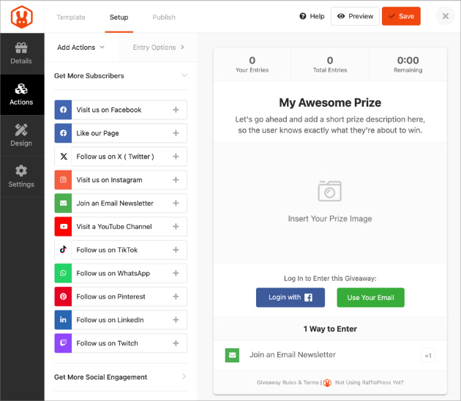
Task: Click the YouTube icon for Visit a YouTube Channel
Action: pos(64,227)
